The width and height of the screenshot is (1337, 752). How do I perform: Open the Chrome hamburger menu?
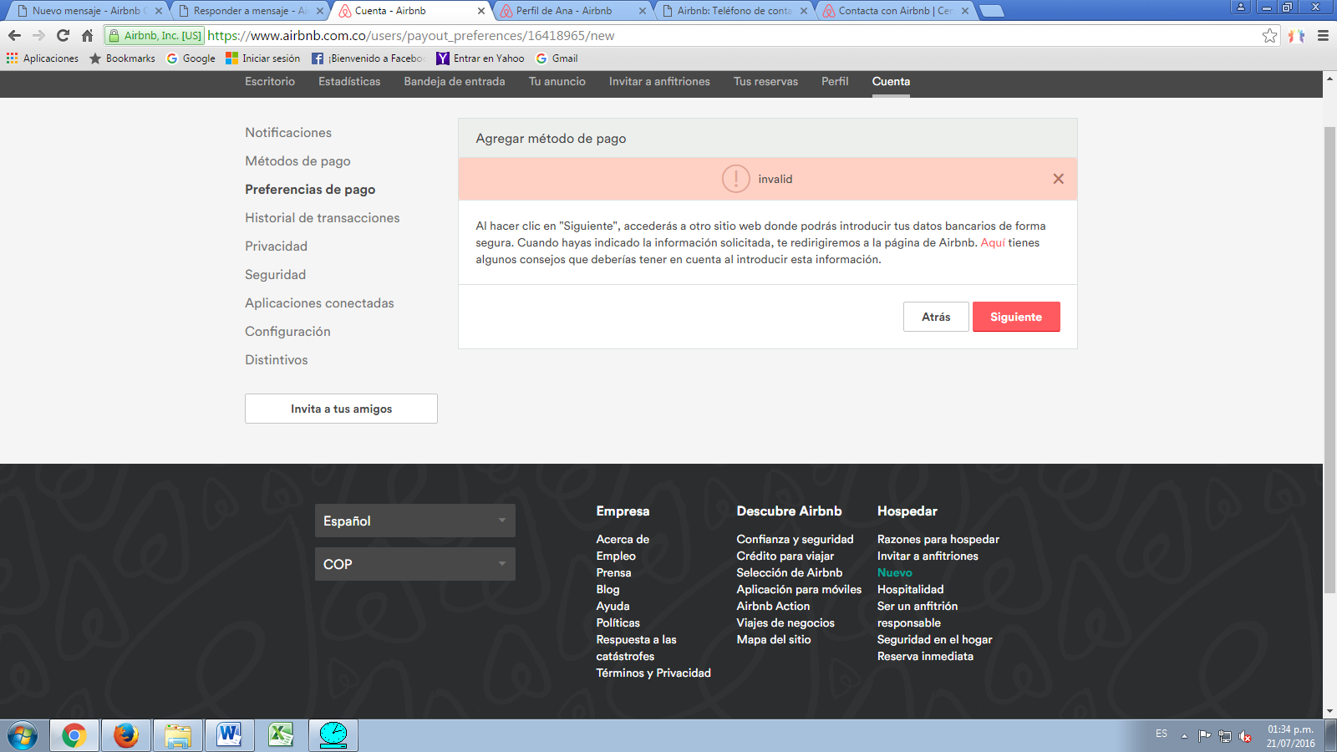click(1323, 35)
